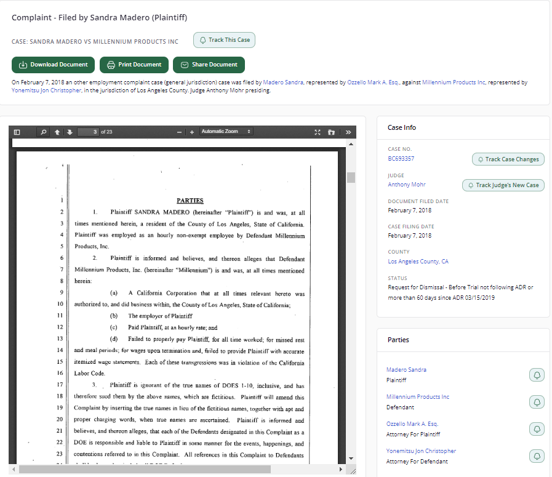This screenshot has height=477, width=552.
Task: Click Track Judge's New Case button
Action: tap(503, 185)
